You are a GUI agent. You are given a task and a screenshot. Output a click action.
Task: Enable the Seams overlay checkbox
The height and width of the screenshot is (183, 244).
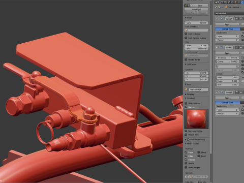coord(186,163)
